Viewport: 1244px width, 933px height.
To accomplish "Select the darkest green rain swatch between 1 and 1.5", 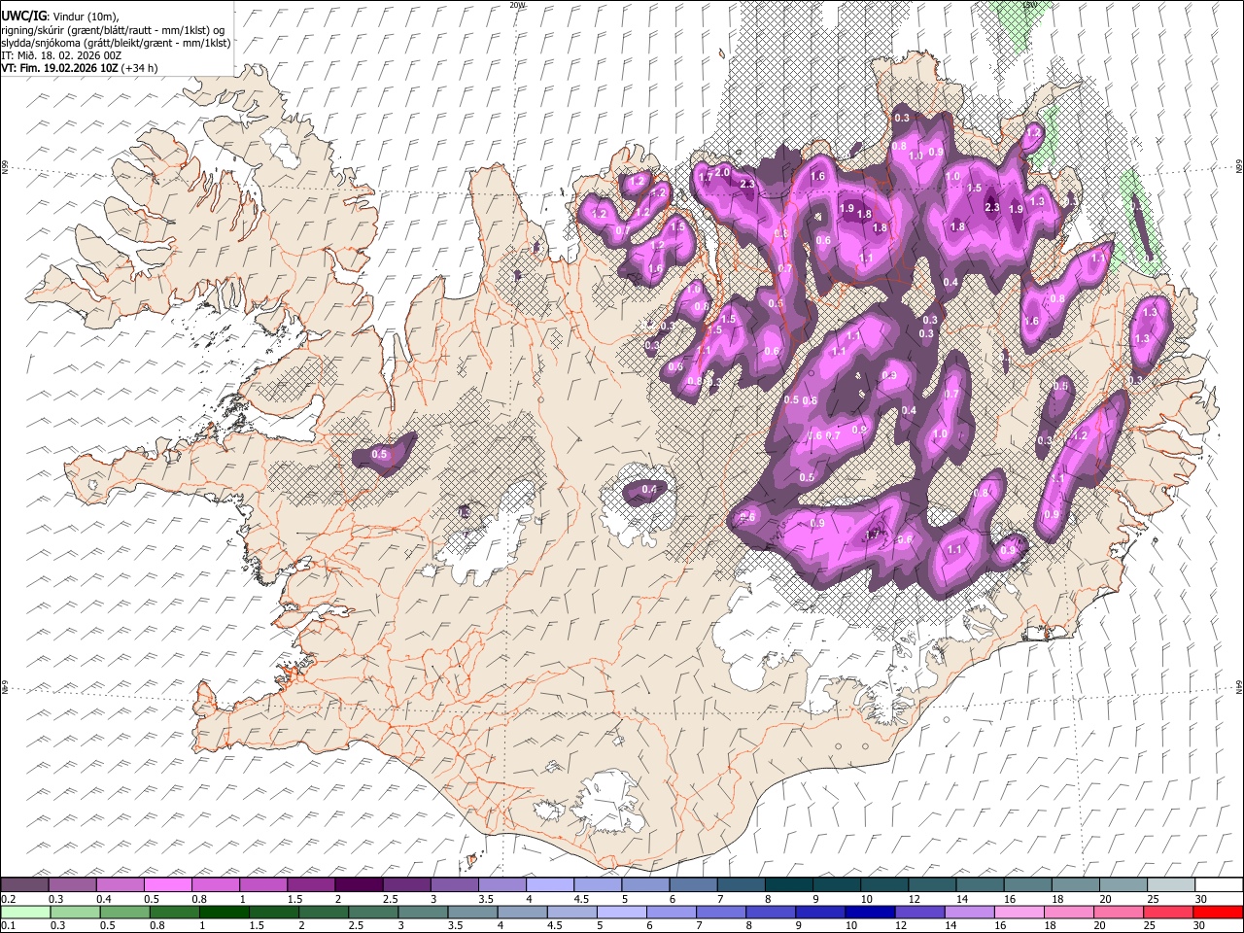I will tap(224, 912).
